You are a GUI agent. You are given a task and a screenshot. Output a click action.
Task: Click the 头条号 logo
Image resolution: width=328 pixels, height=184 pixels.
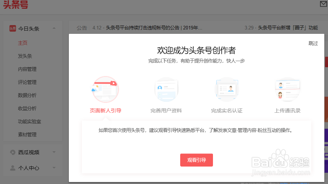(x=16, y=4)
